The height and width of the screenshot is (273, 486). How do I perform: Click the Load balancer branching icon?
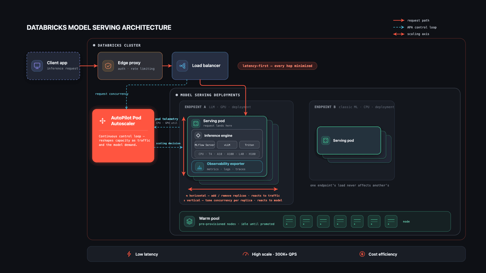[182, 66]
